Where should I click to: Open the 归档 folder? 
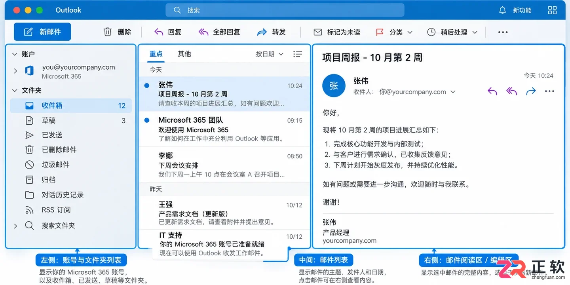[x=71, y=180]
